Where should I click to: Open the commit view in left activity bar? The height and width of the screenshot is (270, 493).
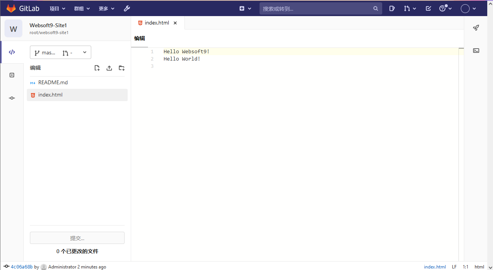coord(12,98)
